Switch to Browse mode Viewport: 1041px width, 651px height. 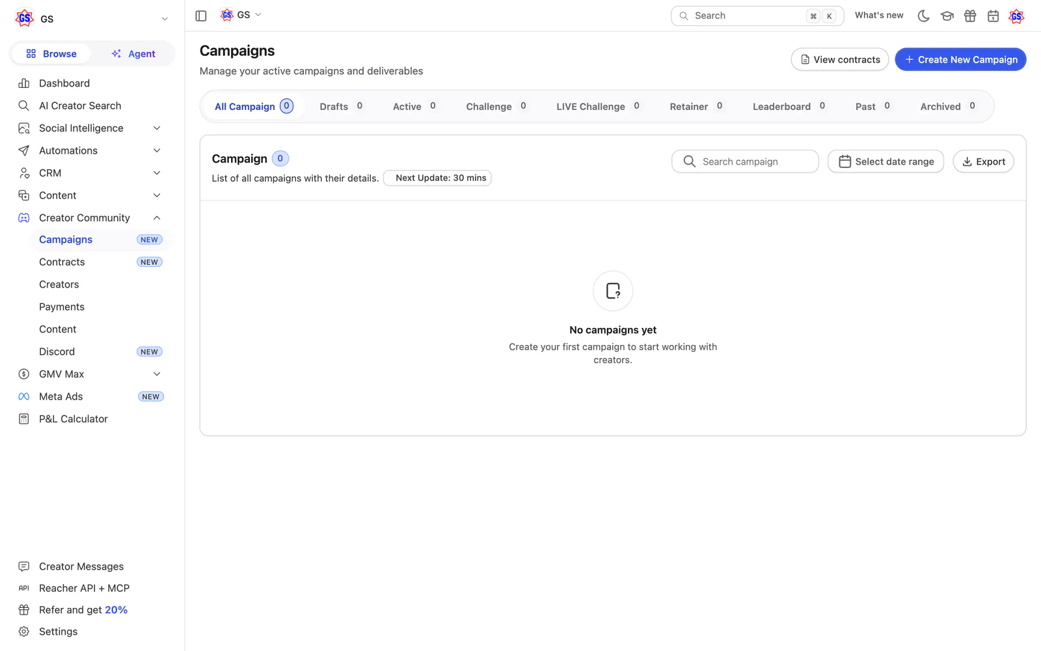click(x=51, y=54)
